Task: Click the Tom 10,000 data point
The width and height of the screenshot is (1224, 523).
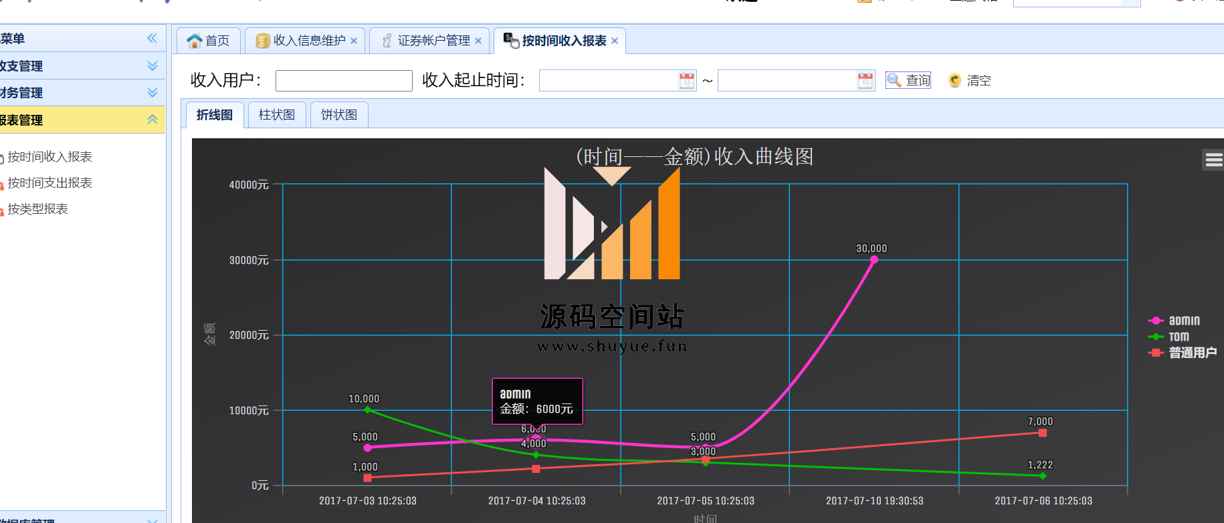Action: tap(367, 409)
